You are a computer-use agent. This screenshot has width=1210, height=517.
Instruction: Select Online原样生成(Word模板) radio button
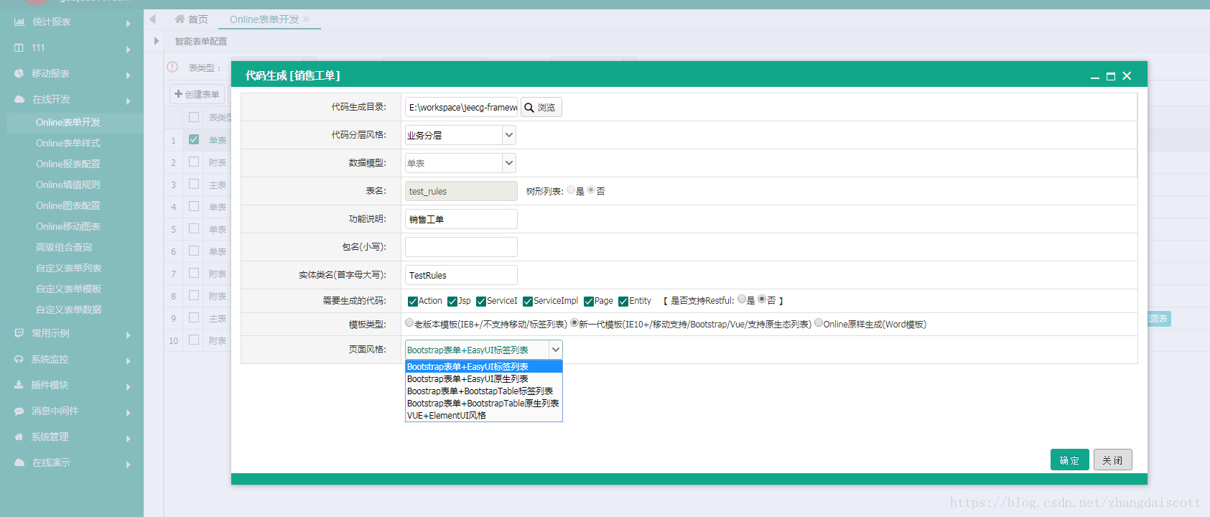click(x=819, y=323)
